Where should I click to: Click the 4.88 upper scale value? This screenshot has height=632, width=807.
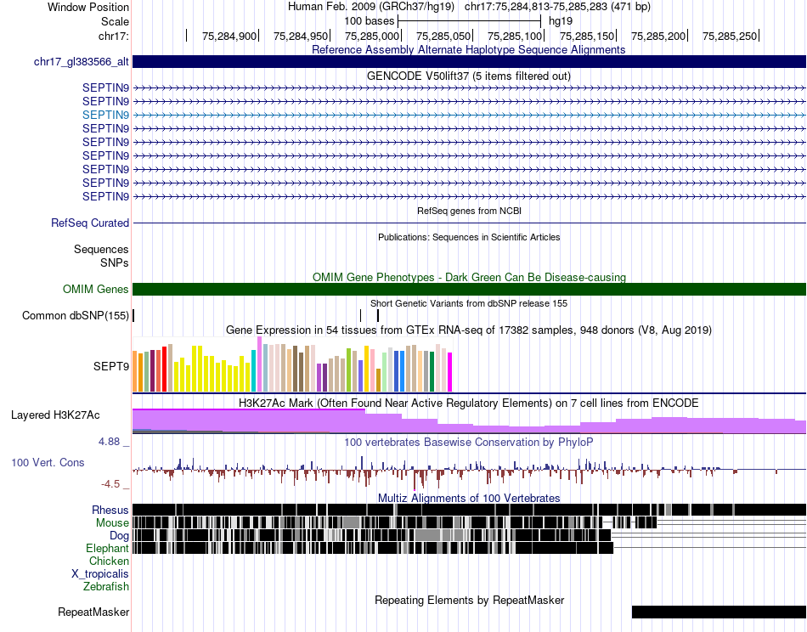110,442
